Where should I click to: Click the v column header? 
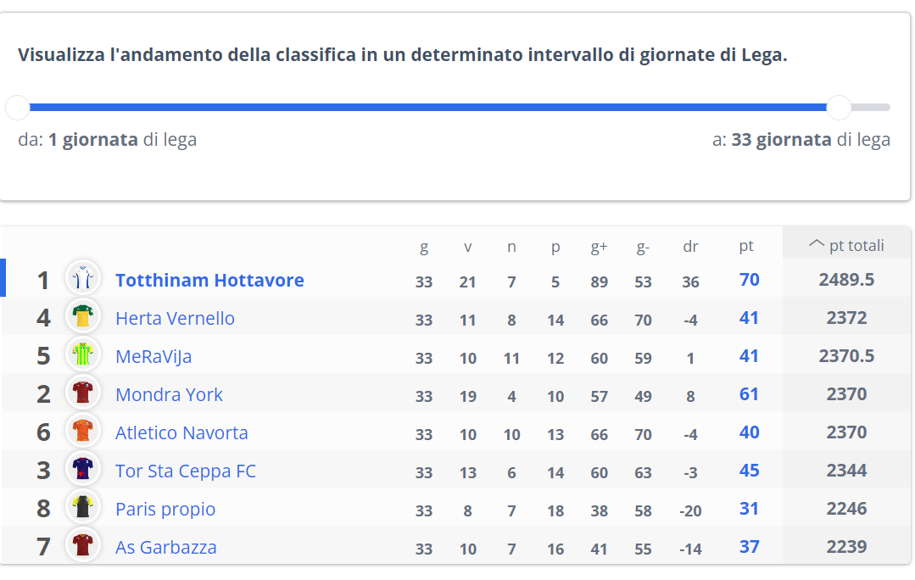pyautogui.click(x=467, y=247)
